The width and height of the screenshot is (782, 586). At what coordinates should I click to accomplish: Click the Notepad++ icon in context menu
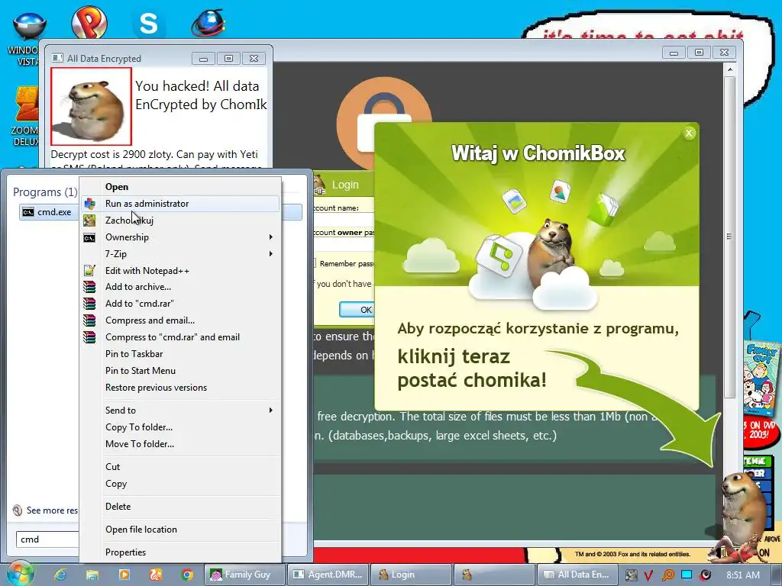(89, 271)
